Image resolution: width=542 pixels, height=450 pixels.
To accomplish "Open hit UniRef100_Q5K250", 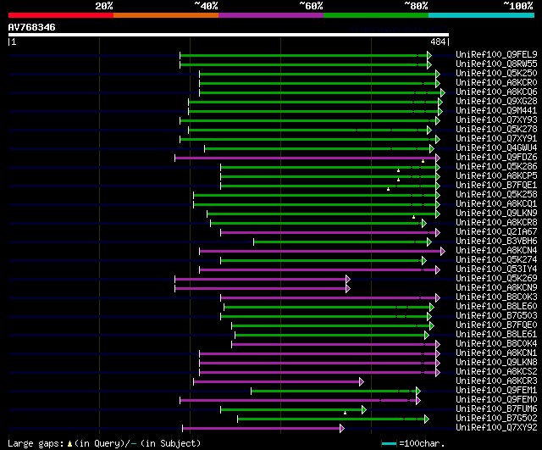I will point(496,73).
